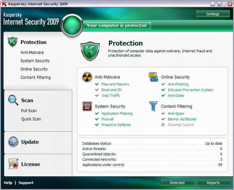Click the Update globe icon
The height and width of the screenshot is (190, 234).
tap(13, 142)
